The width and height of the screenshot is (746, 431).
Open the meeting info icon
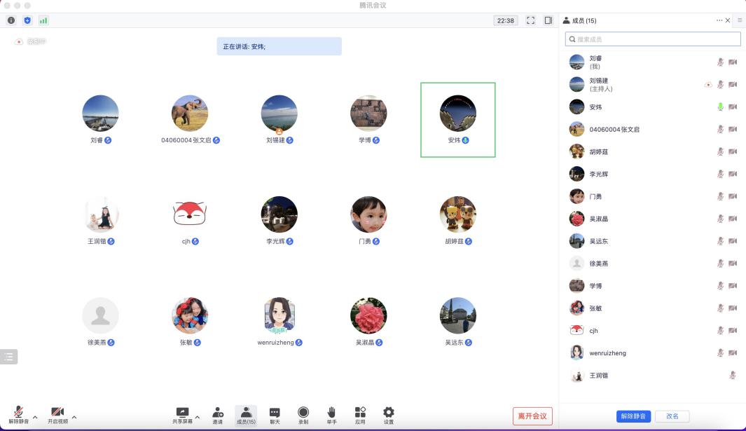pos(11,20)
